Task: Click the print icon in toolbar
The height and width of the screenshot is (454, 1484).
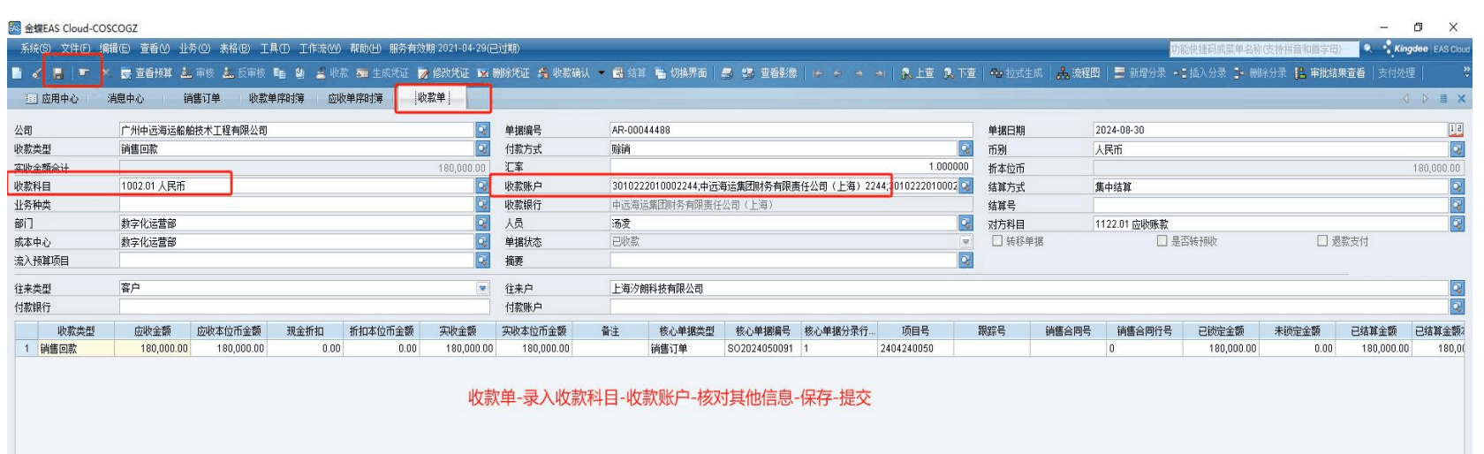Action: (x=727, y=73)
